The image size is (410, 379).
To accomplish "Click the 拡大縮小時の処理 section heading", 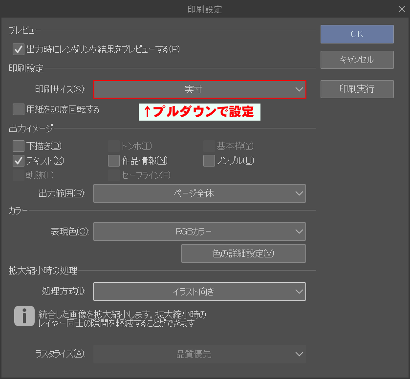I will tap(43, 271).
